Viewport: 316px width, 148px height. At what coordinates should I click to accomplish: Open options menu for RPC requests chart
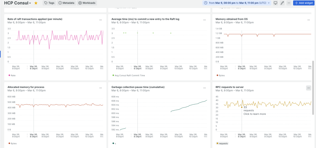tap(308, 88)
